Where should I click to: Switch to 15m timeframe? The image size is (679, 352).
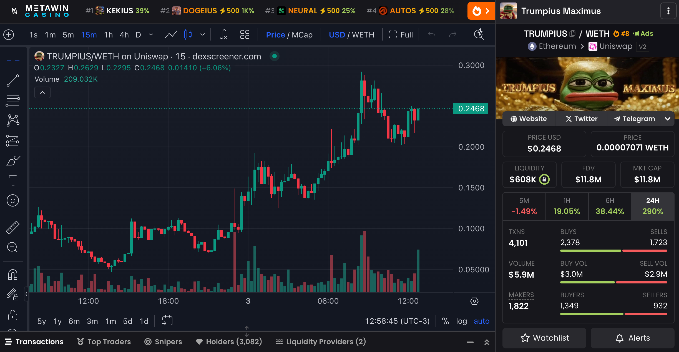[89, 35]
